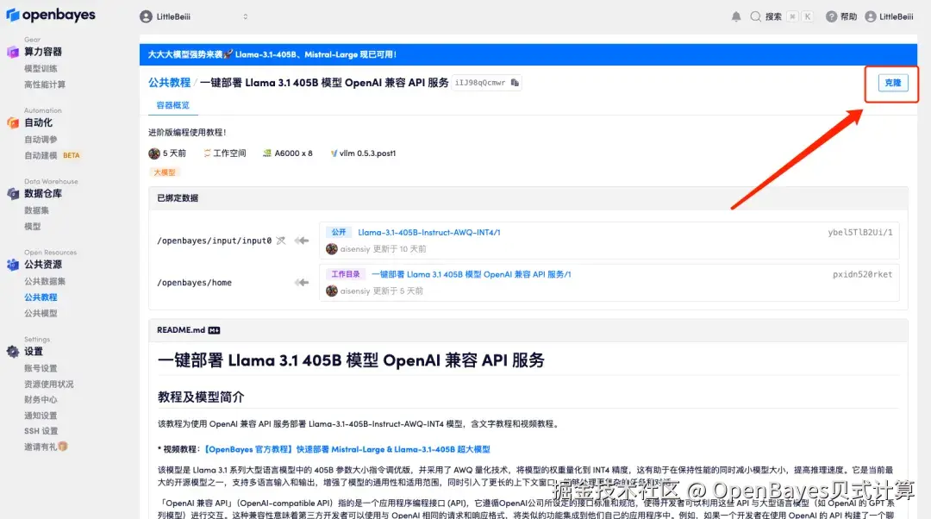Click the ybel5TlB2Ui/1 identifier

point(860,233)
